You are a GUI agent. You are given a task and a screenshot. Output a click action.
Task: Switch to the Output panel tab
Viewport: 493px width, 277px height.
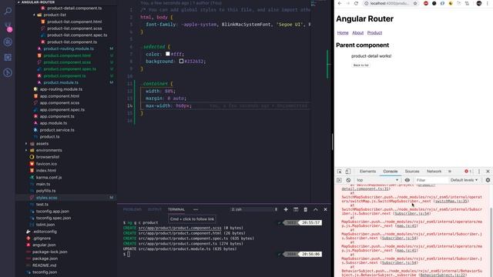coord(154,209)
